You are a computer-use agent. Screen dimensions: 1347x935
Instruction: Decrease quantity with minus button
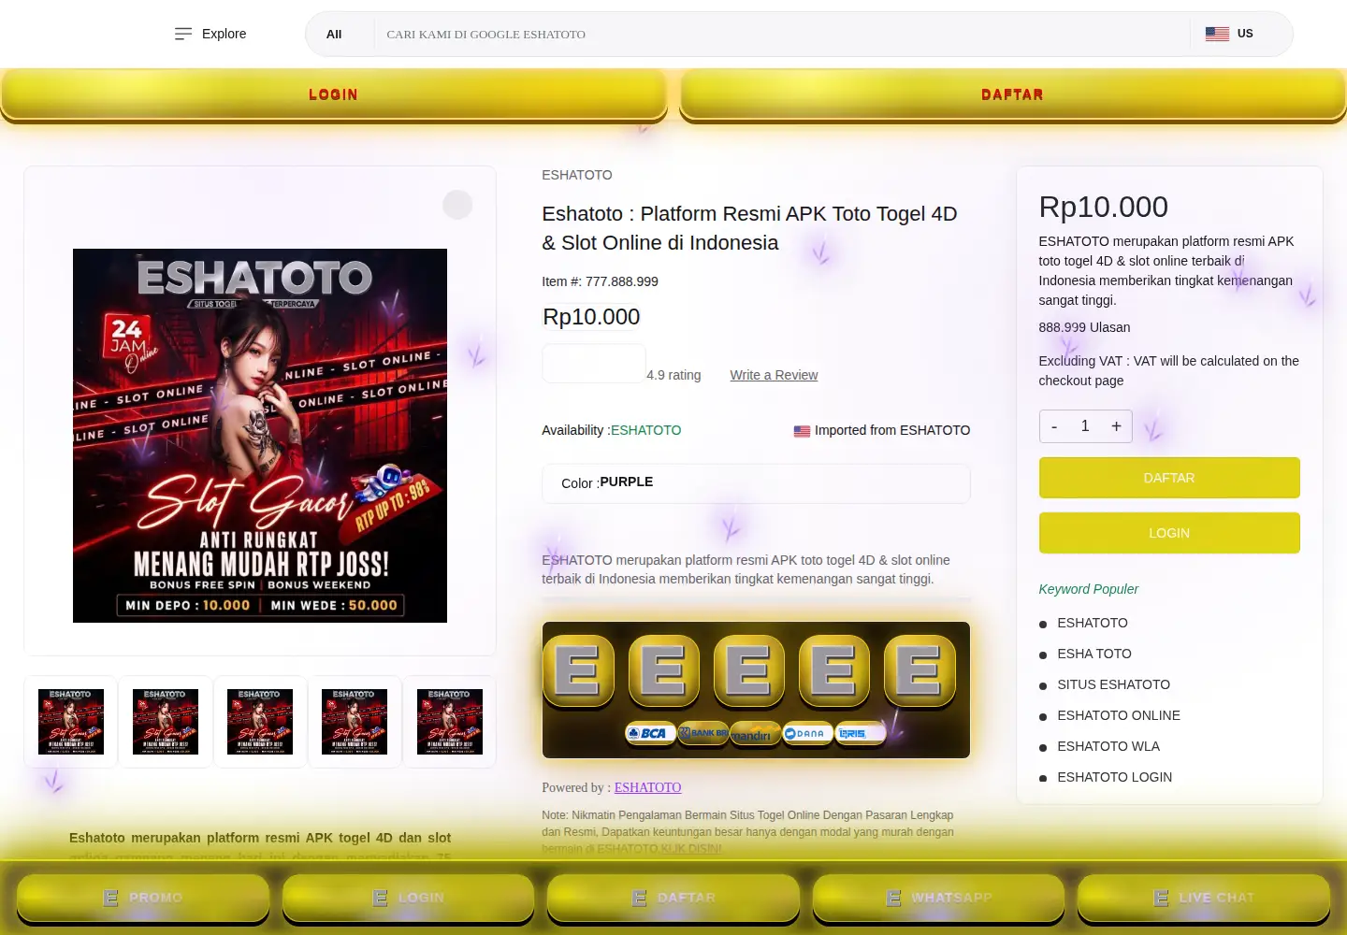click(1054, 426)
